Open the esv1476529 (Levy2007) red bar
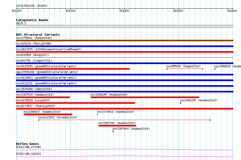The image size is (241, 160). point(76,103)
